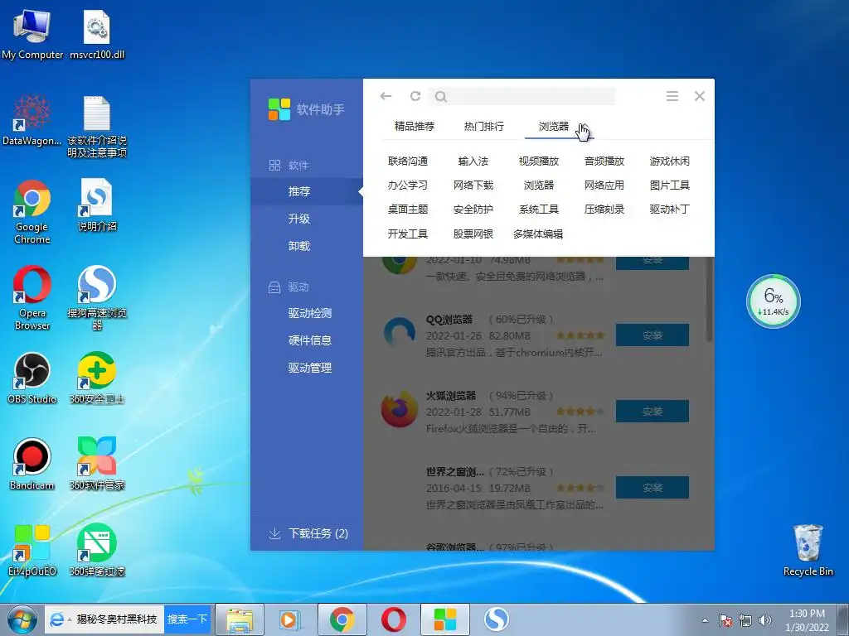This screenshot has height=636, width=849.
Task: Install 火狐浏览器 with 安装 button
Action: pos(653,412)
